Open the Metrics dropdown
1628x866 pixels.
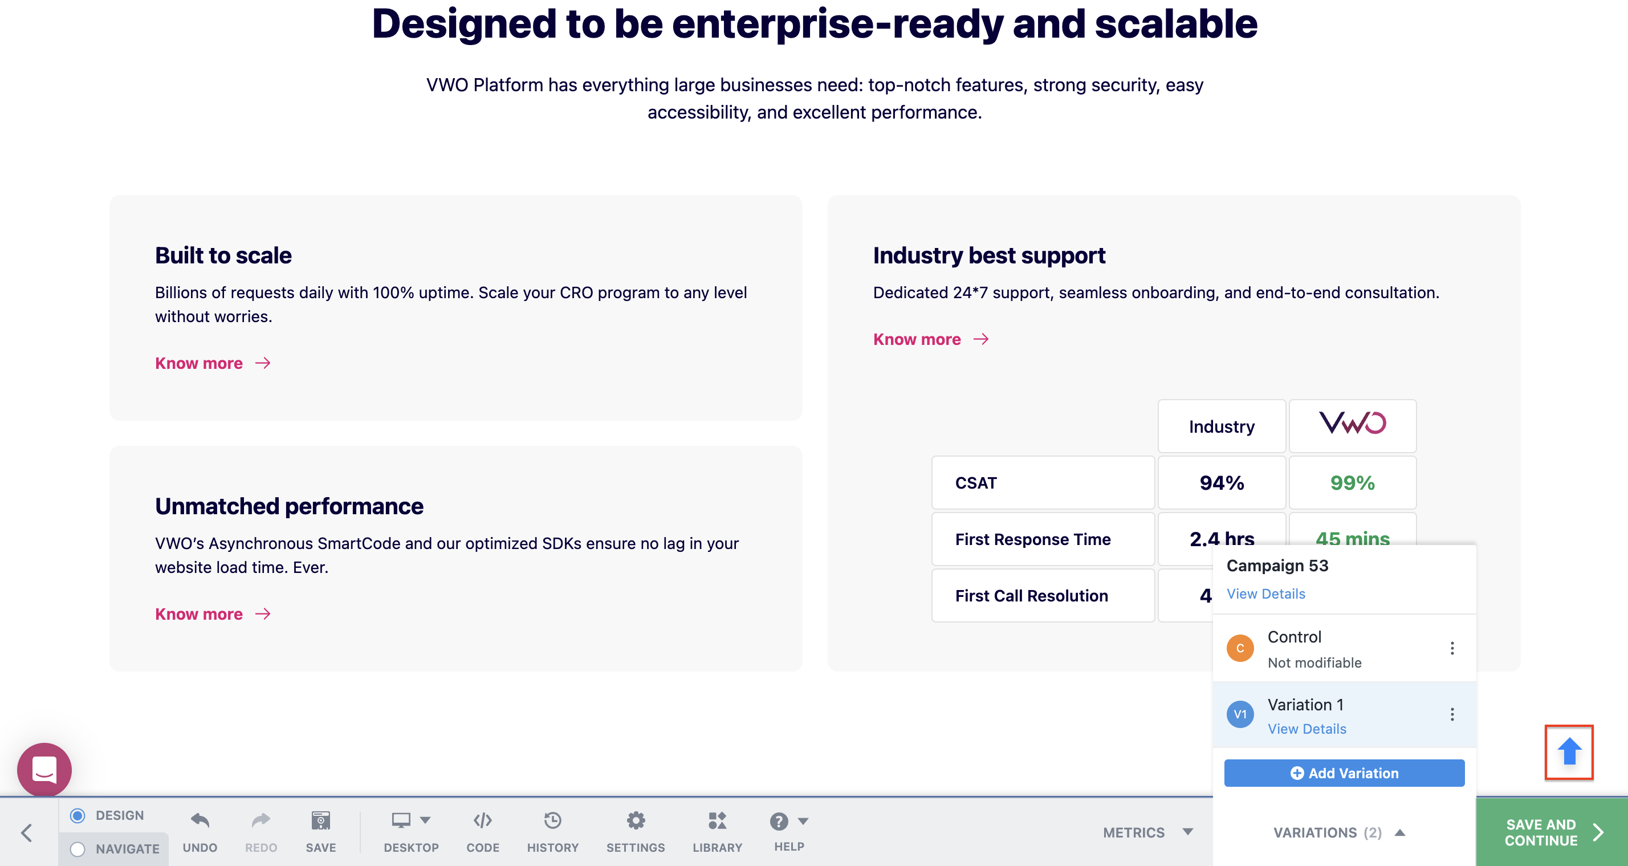pos(1147,832)
